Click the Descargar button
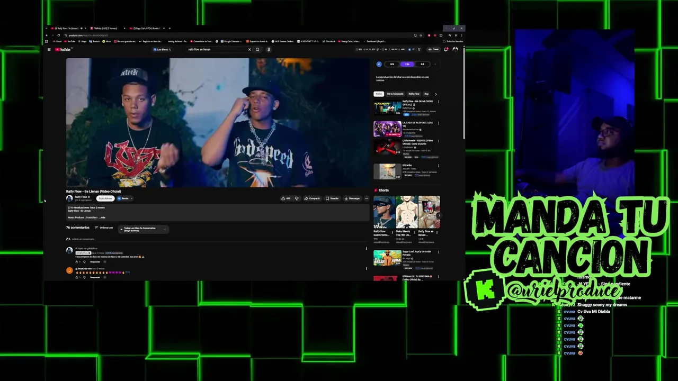 352,198
